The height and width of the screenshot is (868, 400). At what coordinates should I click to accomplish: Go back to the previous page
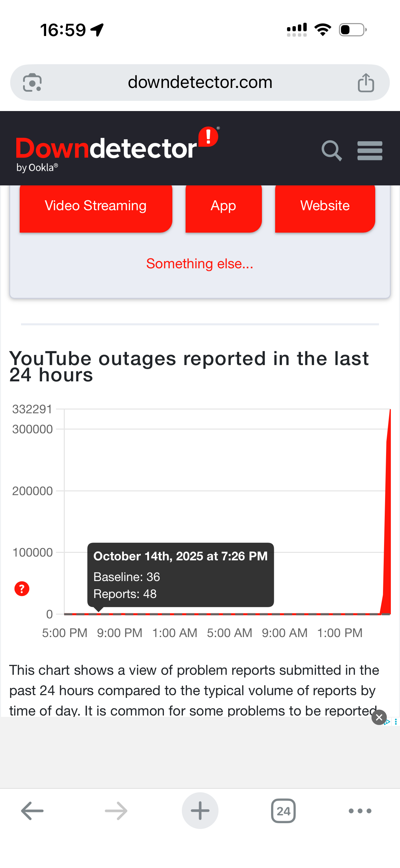pyautogui.click(x=32, y=811)
